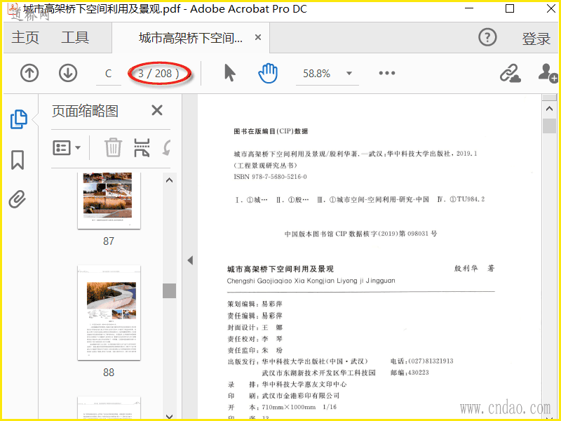Toggle page thumbnails sidebar icon
The image size is (561, 421).
pyautogui.click(x=19, y=119)
